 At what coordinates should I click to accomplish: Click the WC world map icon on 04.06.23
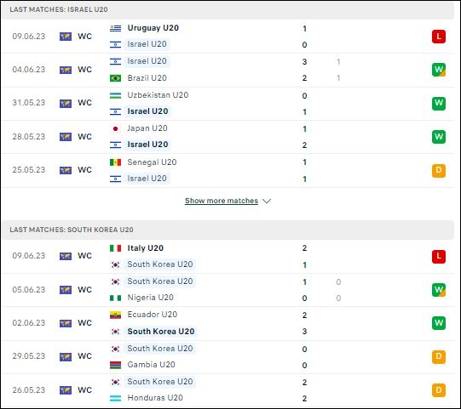point(66,70)
